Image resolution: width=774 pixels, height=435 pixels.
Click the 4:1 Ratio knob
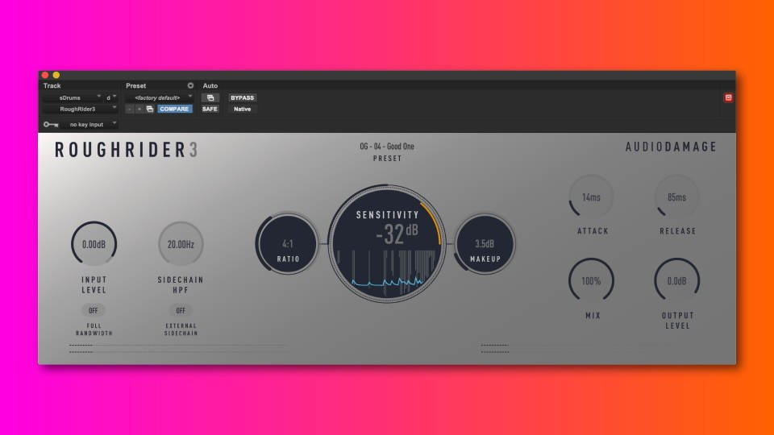click(288, 243)
